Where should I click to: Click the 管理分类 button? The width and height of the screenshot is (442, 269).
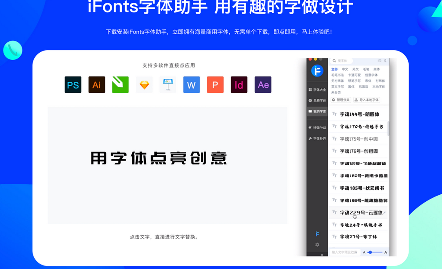coord(341,100)
